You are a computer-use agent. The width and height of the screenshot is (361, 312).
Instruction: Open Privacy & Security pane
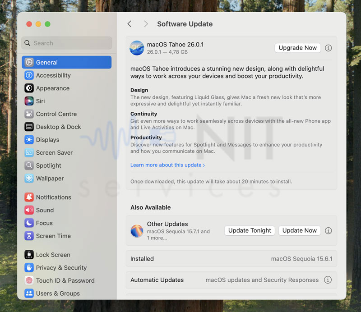click(x=61, y=267)
